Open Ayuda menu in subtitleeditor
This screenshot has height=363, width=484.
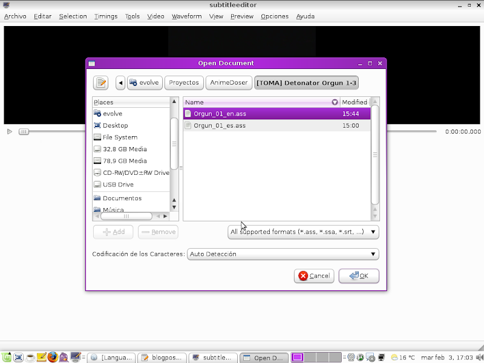point(306,16)
